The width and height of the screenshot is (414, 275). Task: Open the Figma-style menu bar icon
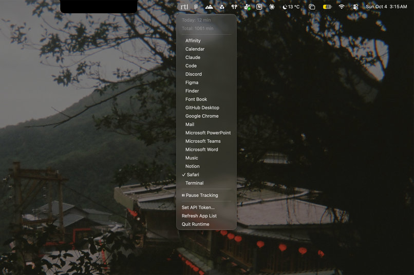[196, 7]
